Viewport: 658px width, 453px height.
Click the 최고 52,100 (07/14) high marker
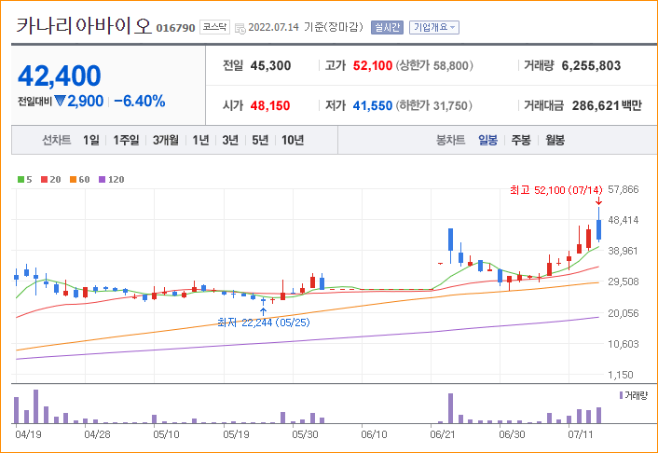[x=556, y=190]
